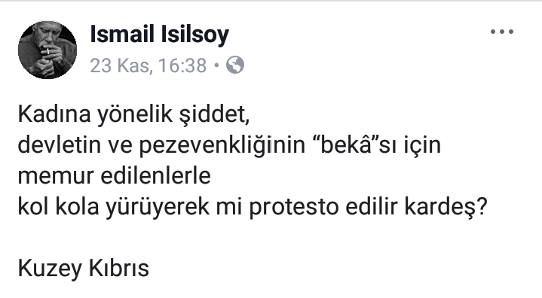
Task: Click the word 'yürüyerek' in the last line
Action: pos(158,207)
